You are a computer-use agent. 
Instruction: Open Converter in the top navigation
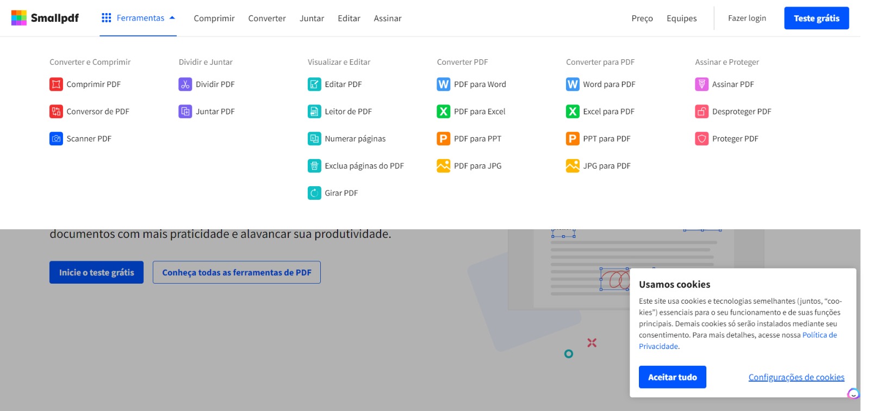[267, 19]
